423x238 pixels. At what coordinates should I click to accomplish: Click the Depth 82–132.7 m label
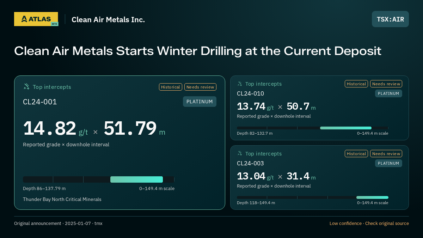(255, 133)
